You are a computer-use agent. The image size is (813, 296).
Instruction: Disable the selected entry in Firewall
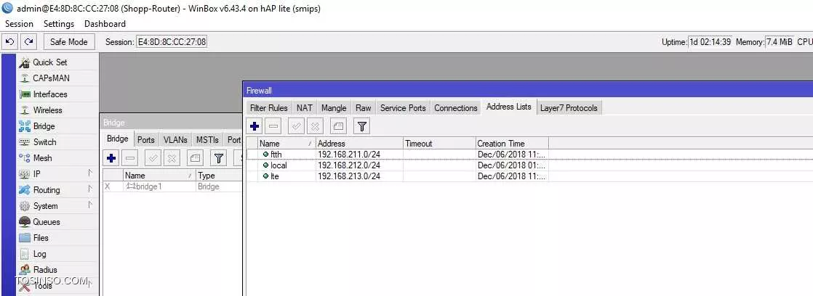pos(316,126)
